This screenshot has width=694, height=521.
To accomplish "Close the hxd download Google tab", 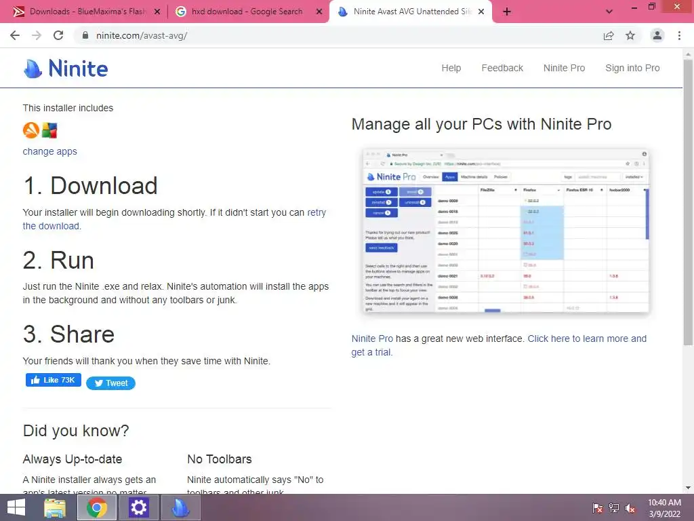I will (319, 12).
